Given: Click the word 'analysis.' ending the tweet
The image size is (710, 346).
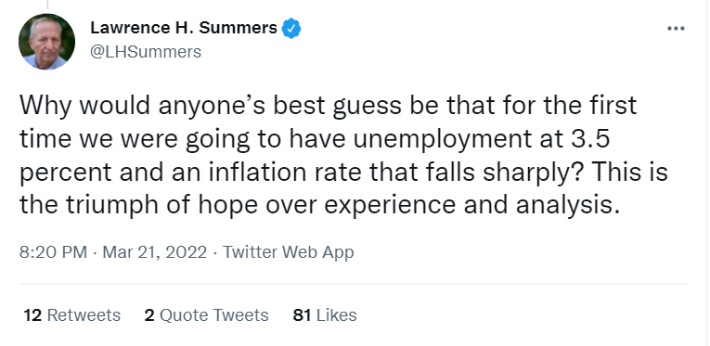Looking at the screenshot, I should 567,206.
